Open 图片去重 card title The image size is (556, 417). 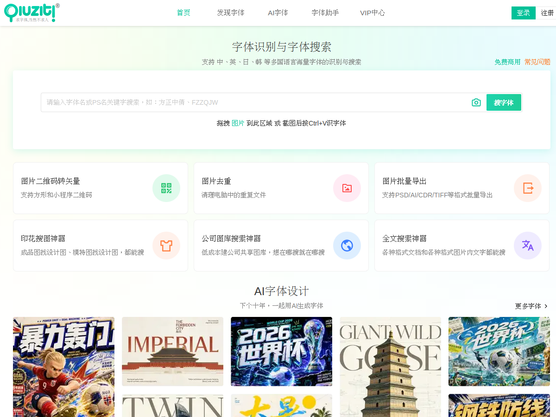point(216,181)
